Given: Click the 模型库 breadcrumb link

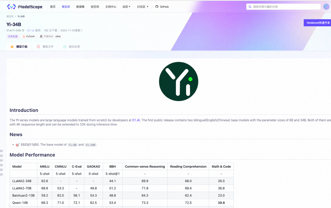Looking at the screenshot, I should click(10, 16).
